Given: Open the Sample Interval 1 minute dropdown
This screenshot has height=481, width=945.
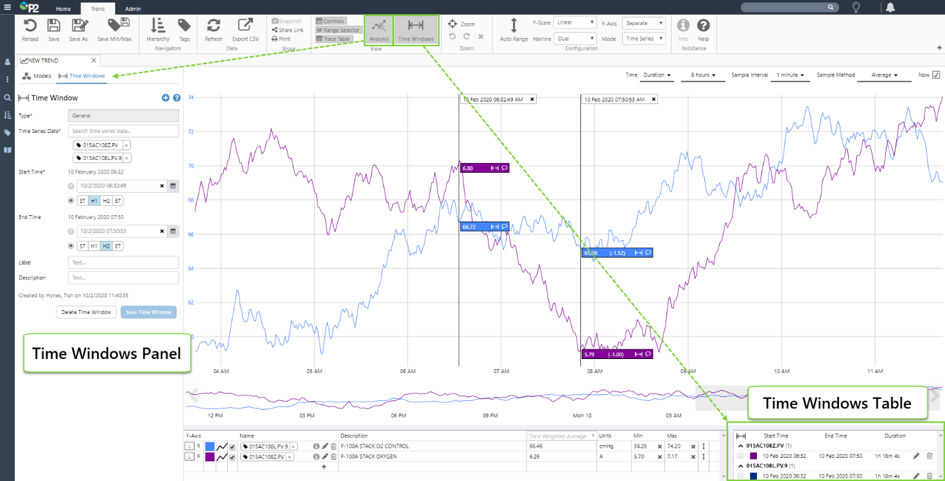Looking at the screenshot, I should (x=790, y=75).
